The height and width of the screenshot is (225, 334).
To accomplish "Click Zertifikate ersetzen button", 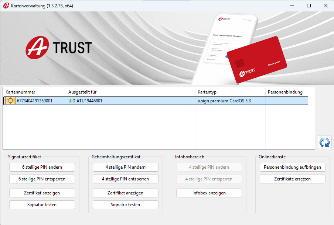I will coord(293,179).
